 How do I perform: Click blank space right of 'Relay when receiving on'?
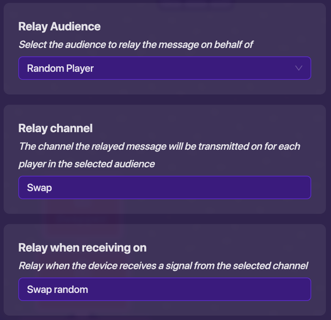tap(234, 248)
